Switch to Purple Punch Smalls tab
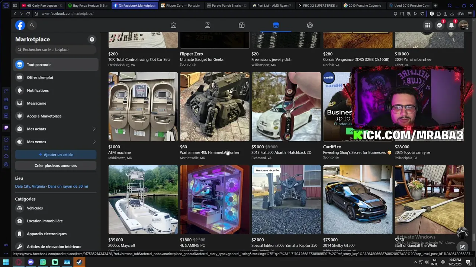This screenshot has width=476, height=267. click(x=226, y=6)
